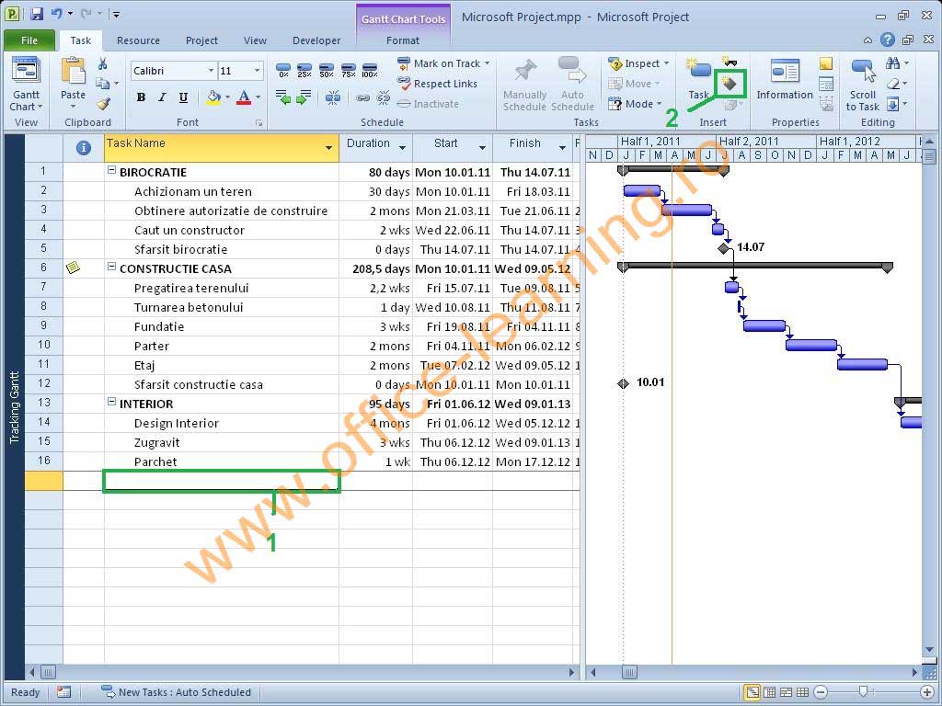Collapse the INTERIOR summary task
This screenshot has width=942, height=706.
[x=111, y=402]
